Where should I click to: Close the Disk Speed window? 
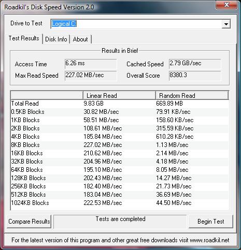226,5
